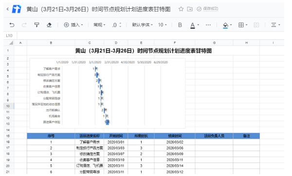Click the merge cells icon

point(256,25)
